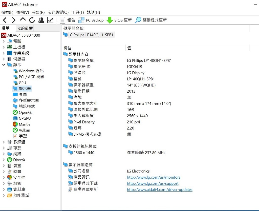The height and width of the screenshot is (211, 259).
Task: Open the 檔案(F) menu
Action: point(7,12)
